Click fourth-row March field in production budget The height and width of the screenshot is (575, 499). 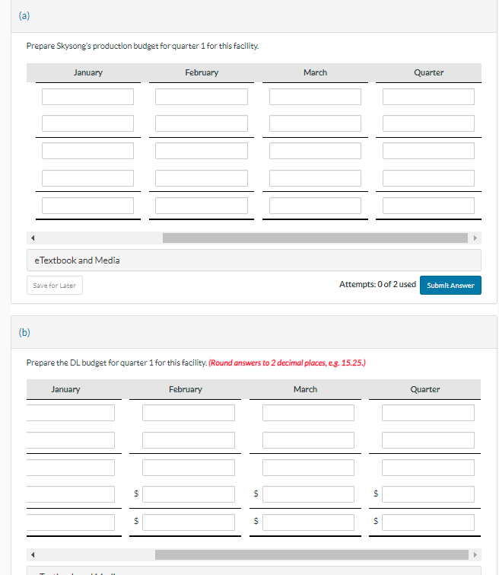click(x=315, y=178)
